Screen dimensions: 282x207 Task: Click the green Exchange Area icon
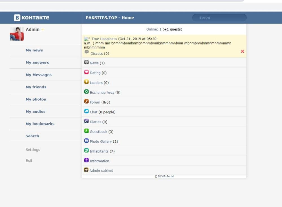click(x=87, y=92)
